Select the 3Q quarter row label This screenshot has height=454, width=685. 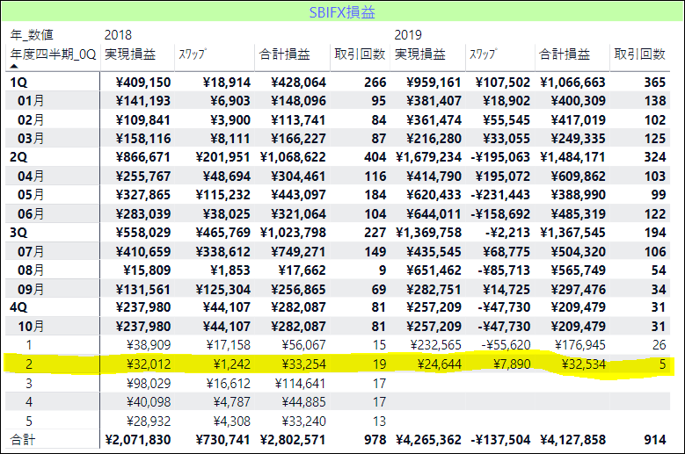coord(18,233)
